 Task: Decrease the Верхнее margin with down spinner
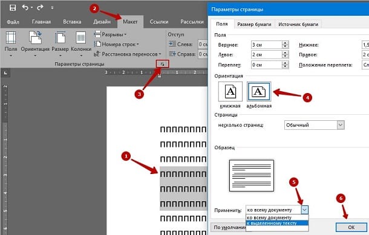tap(286, 47)
